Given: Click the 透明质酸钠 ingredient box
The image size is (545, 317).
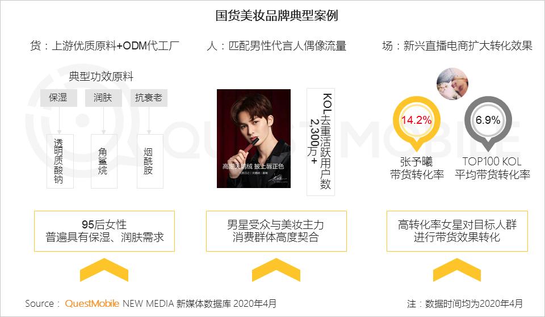Looking at the screenshot, I should (x=60, y=161).
